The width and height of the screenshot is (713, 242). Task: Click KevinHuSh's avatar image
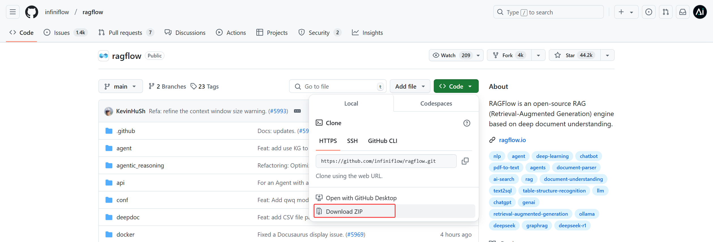pyautogui.click(x=109, y=111)
